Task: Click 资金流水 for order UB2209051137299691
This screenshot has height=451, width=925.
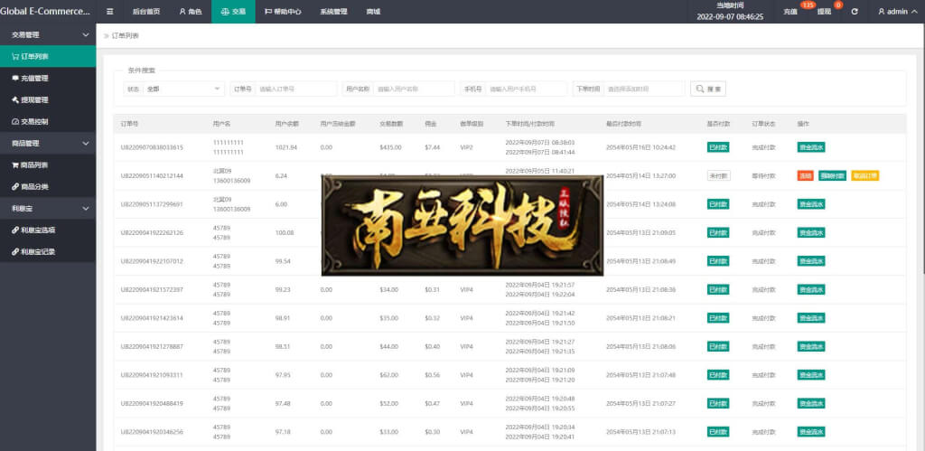Action: coord(811,204)
